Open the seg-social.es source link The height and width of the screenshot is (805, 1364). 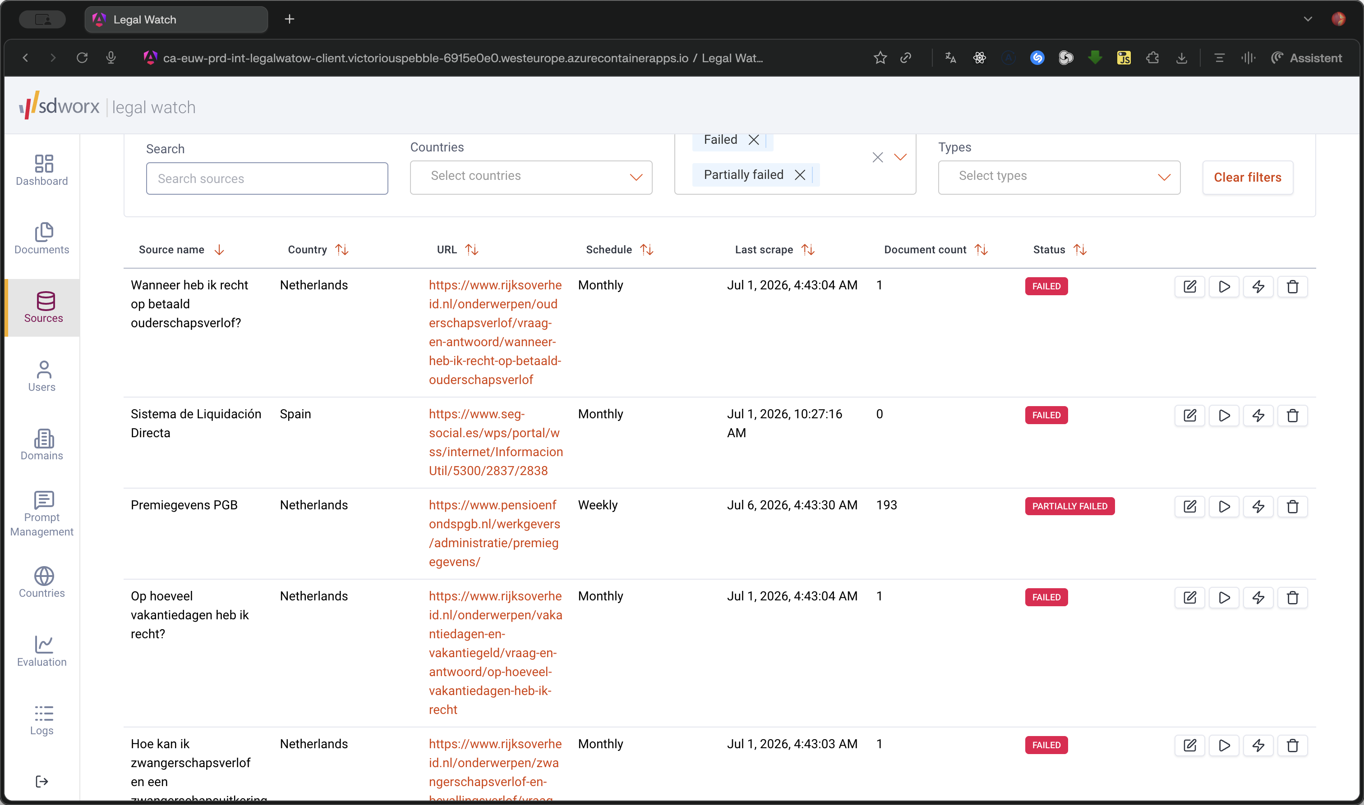coord(495,443)
